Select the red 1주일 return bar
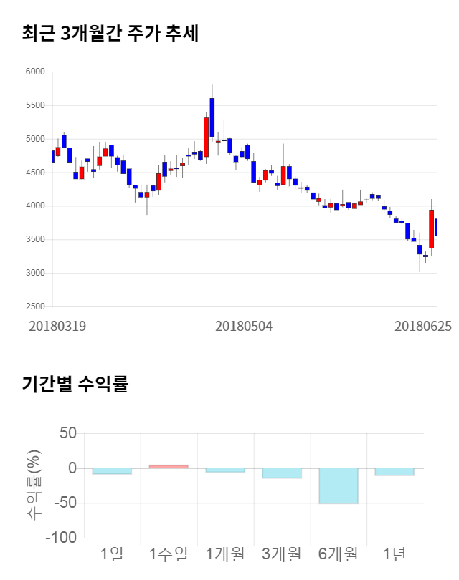 click(169, 466)
